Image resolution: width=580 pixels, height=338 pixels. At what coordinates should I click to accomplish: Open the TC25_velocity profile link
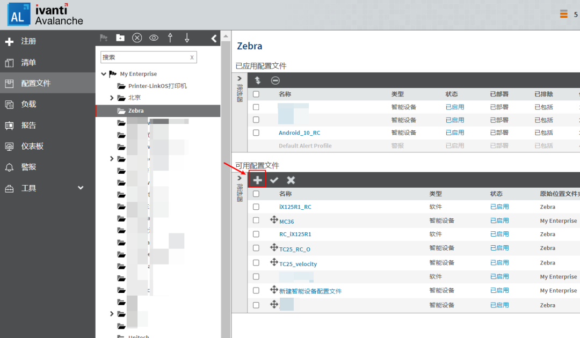pos(298,264)
